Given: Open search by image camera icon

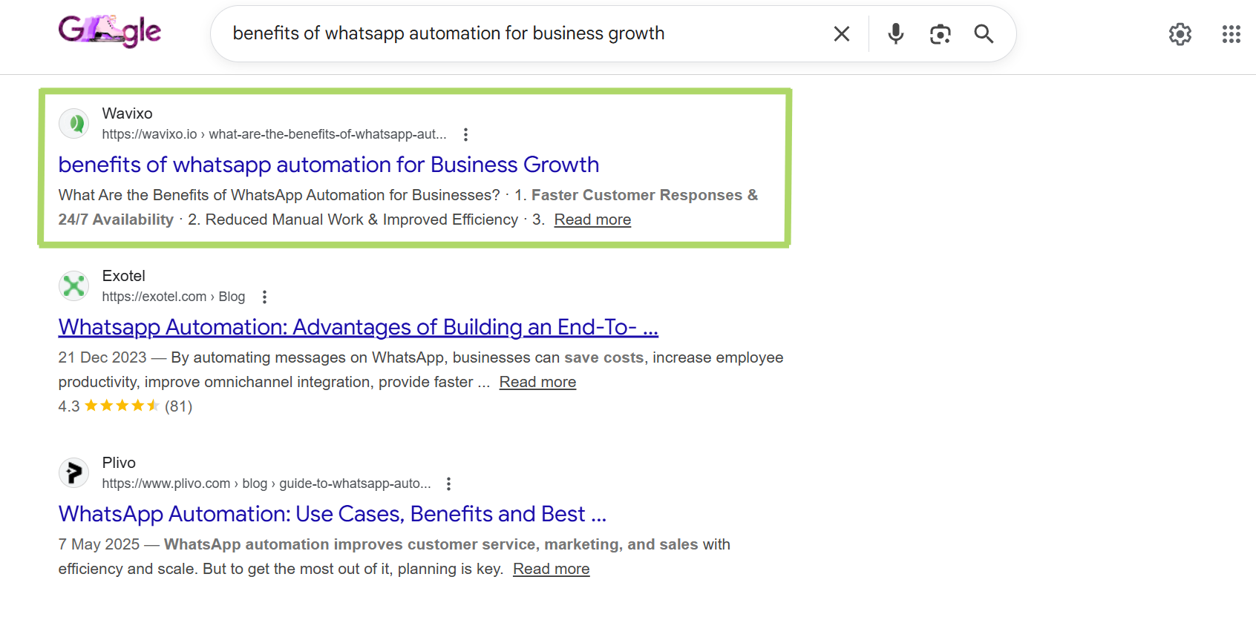Looking at the screenshot, I should tap(940, 34).
